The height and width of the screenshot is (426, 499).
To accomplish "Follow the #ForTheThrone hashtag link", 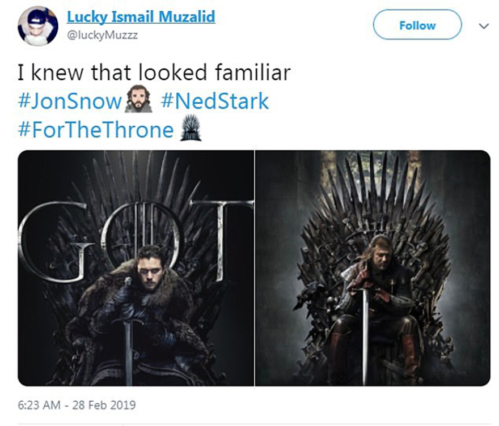I will (96, 130).
